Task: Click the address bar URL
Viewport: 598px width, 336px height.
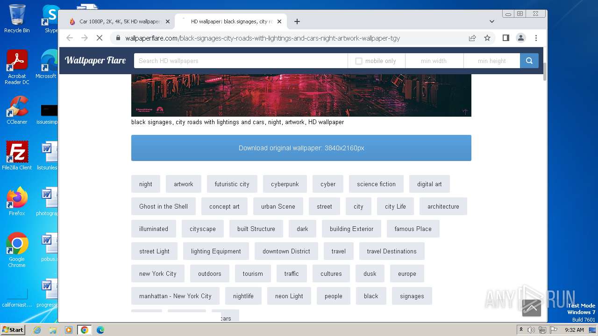Action: 263,38
